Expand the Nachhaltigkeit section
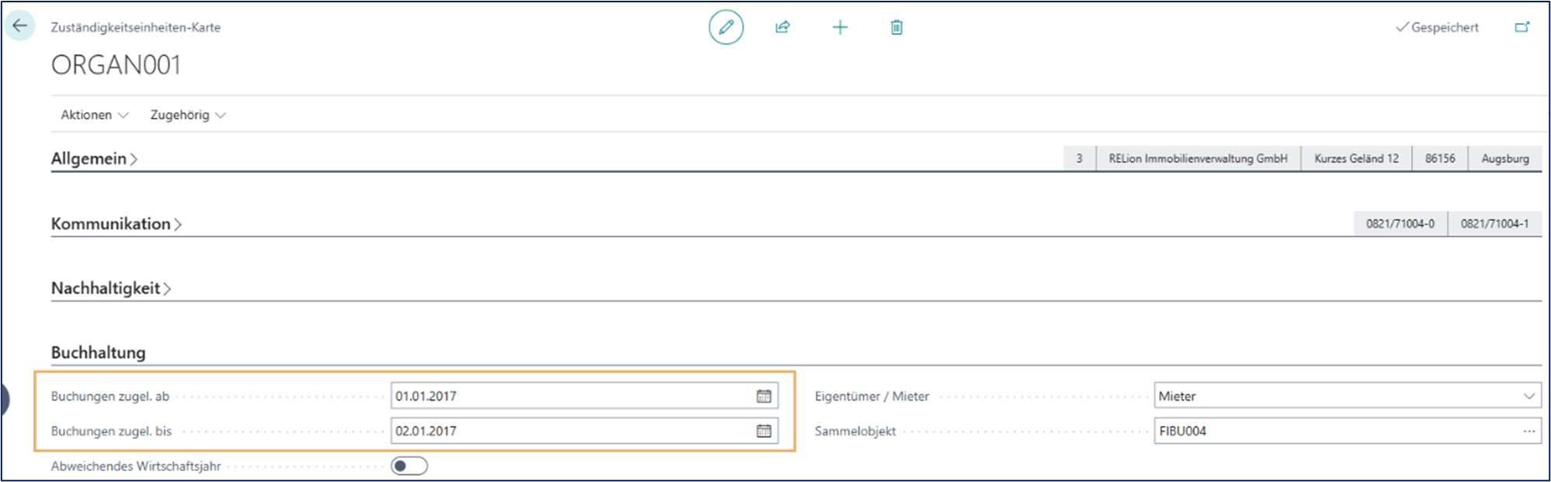The height and width of the screenshot is (482, 1551). pos(110,288)
